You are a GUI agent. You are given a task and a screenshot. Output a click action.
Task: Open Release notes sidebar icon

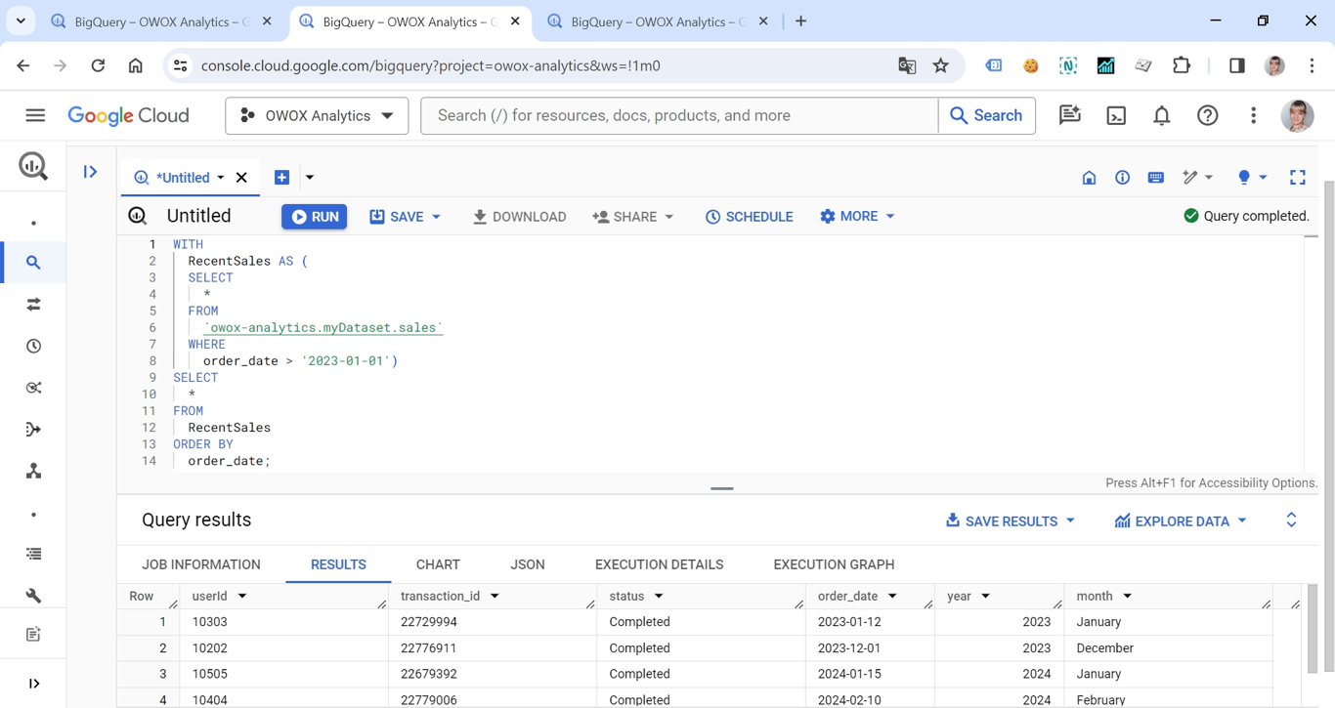pos(33,635)
